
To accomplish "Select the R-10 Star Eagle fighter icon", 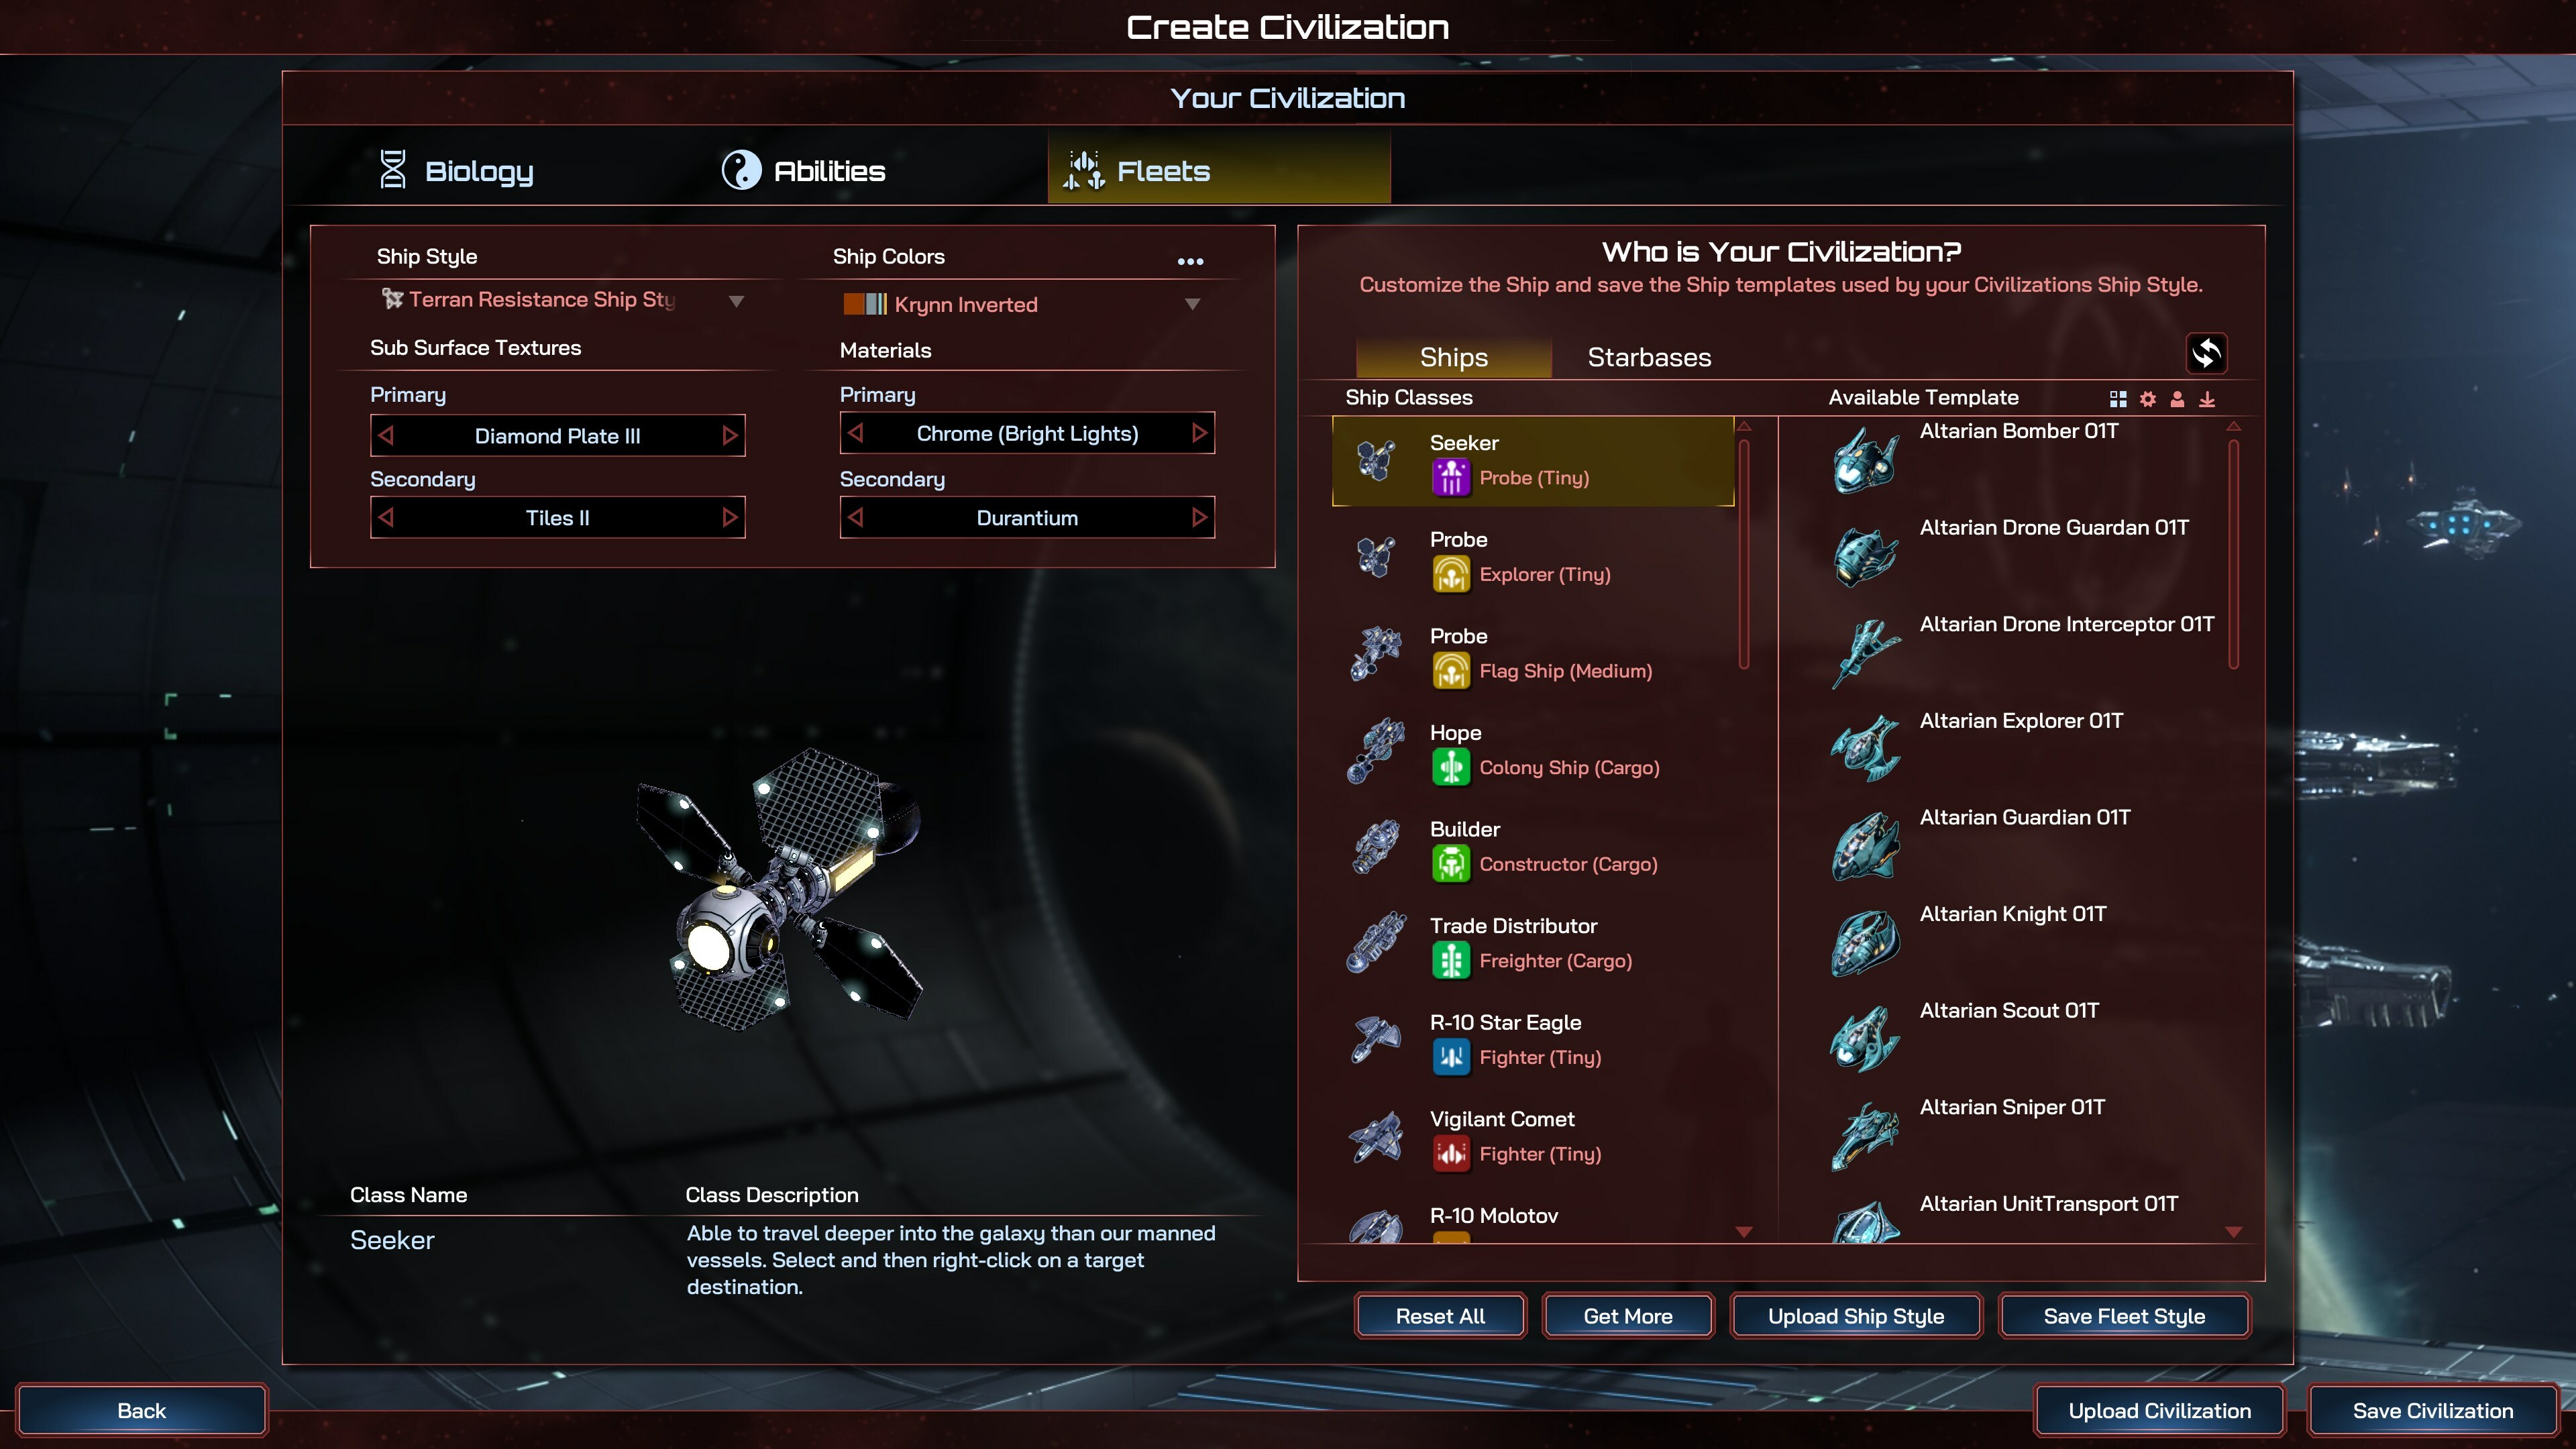I will (1377, 1040).
